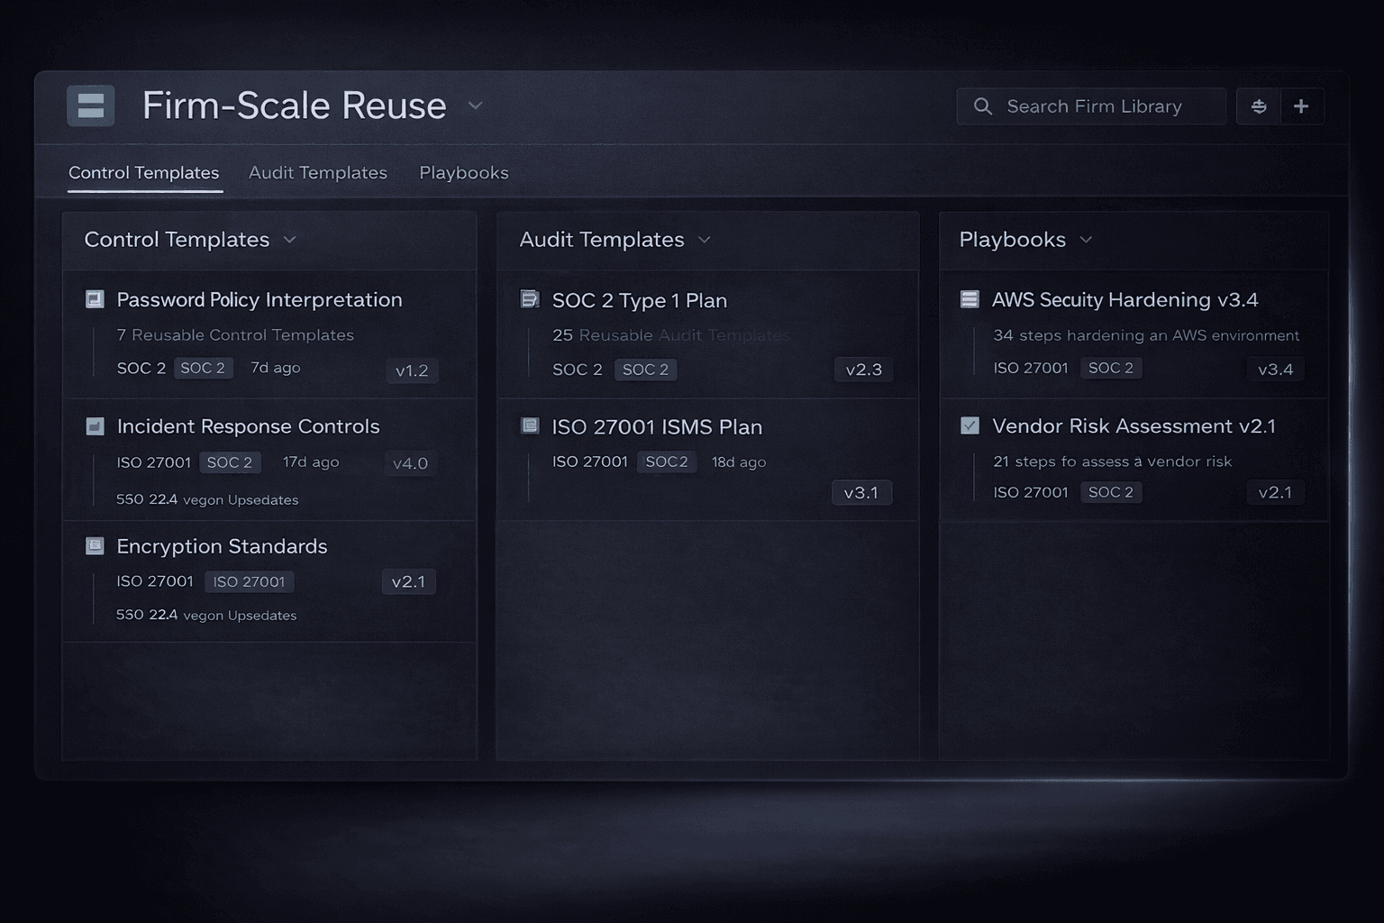Toggle the Vendor Risk Assessment checkbox

pos(970,425)
